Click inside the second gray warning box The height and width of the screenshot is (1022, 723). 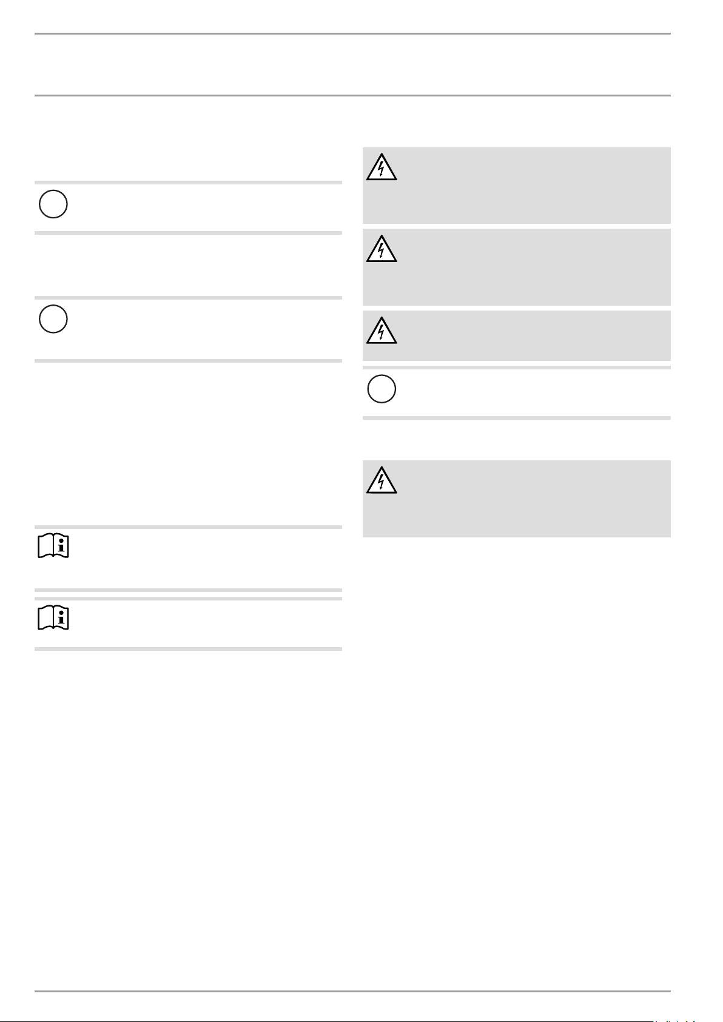click(x=528, y=267)
